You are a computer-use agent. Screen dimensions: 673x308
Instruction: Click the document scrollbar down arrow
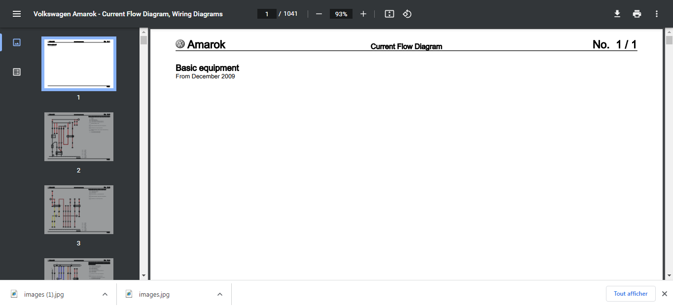click(x=669, y=275)
